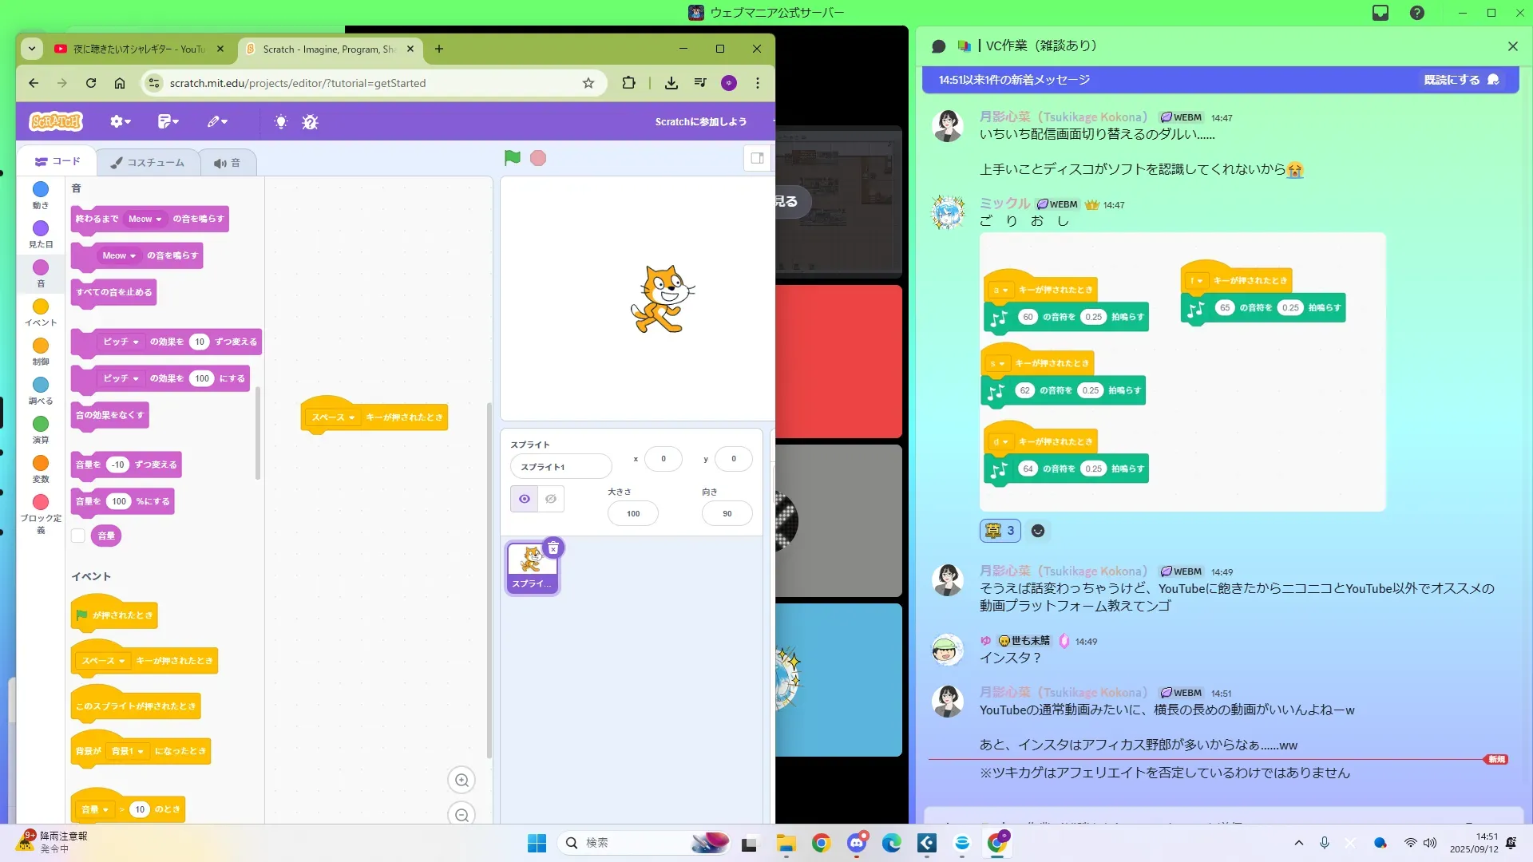The height and width of the screenshot is (862, 1533).
Task: Check the 音量 variable checkbox
Action: pyautogui.click(x=78, y=536)
